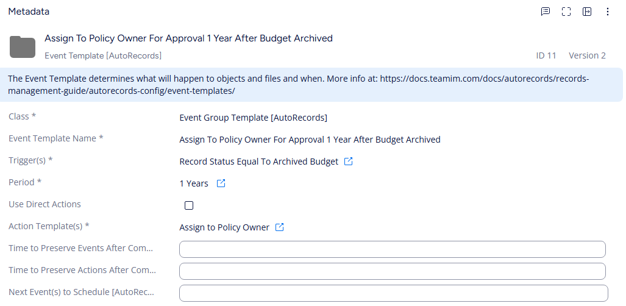Image resolution: width=626 pixels, height=306 pixels.
Task: Enable the Use Direct Actions checkbox
Action: tap(189, 205)
